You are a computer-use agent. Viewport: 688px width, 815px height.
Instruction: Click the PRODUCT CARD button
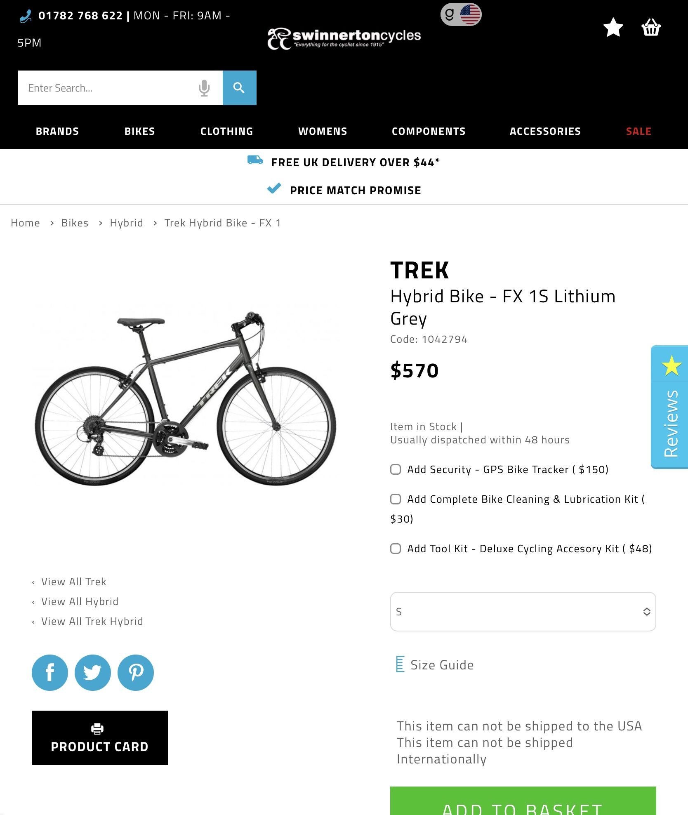point(100,738)
